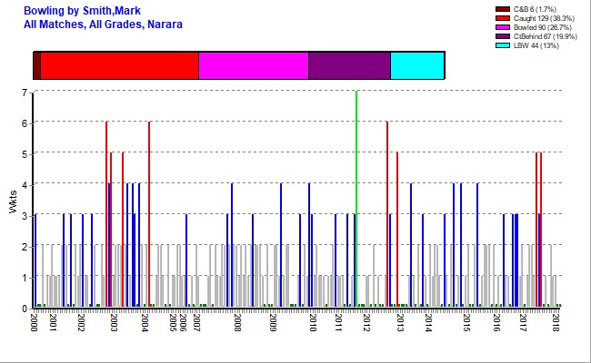Image resolution: width=591 pixels, height=363 pixels.
Task: Click the 2000 year label on x-axis
Action: pyautogui.click(x=34, y=322)
